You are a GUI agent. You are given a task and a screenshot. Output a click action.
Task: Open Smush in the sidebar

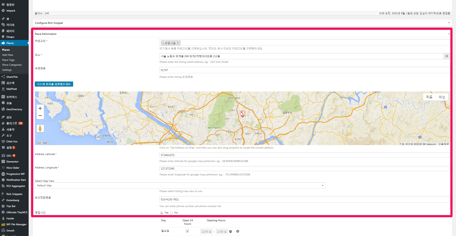click(10, 230)
